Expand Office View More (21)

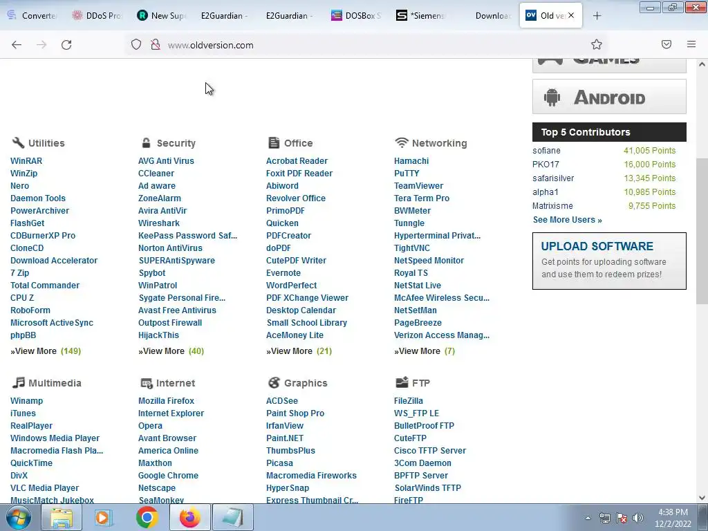tap(299, 351)
